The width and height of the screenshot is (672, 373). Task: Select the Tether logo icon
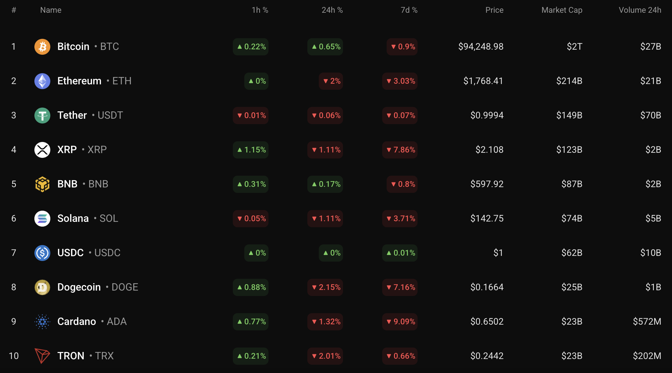(42, 116)
